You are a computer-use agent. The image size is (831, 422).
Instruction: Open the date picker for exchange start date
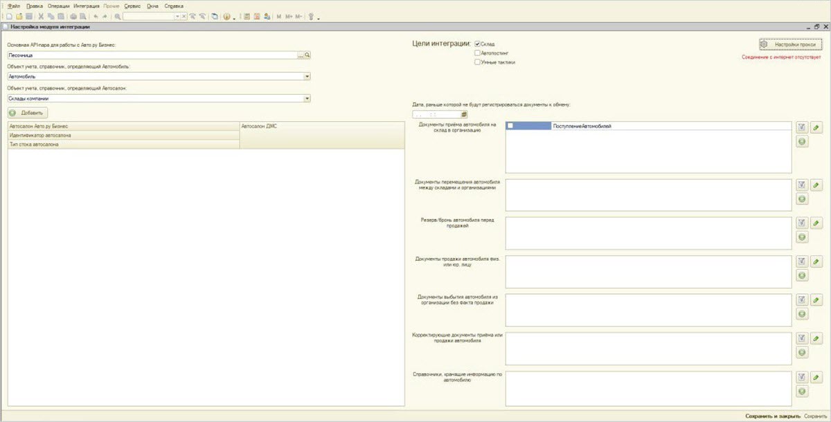464,114
